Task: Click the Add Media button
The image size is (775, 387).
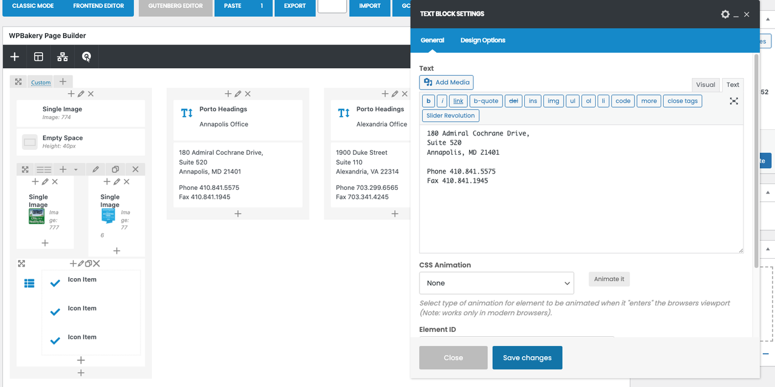Action: coord(446,82)
